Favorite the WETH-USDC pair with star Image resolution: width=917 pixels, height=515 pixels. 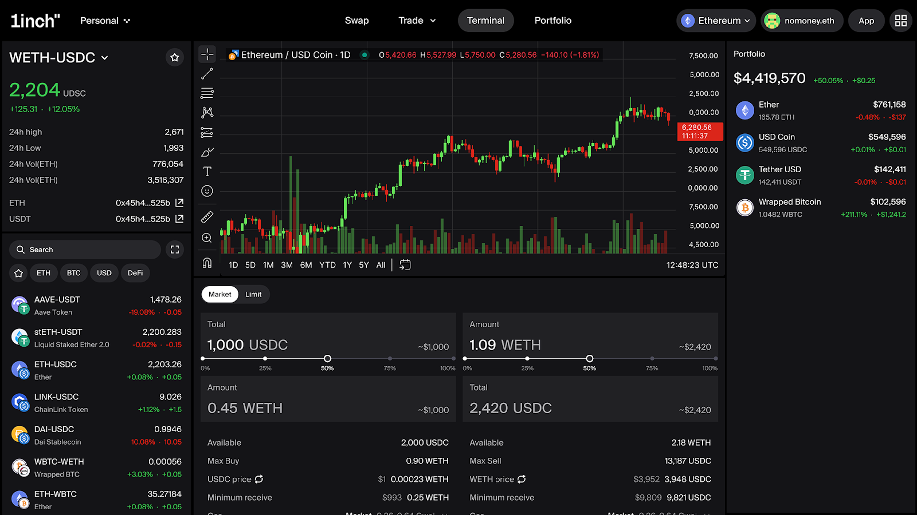175,57
